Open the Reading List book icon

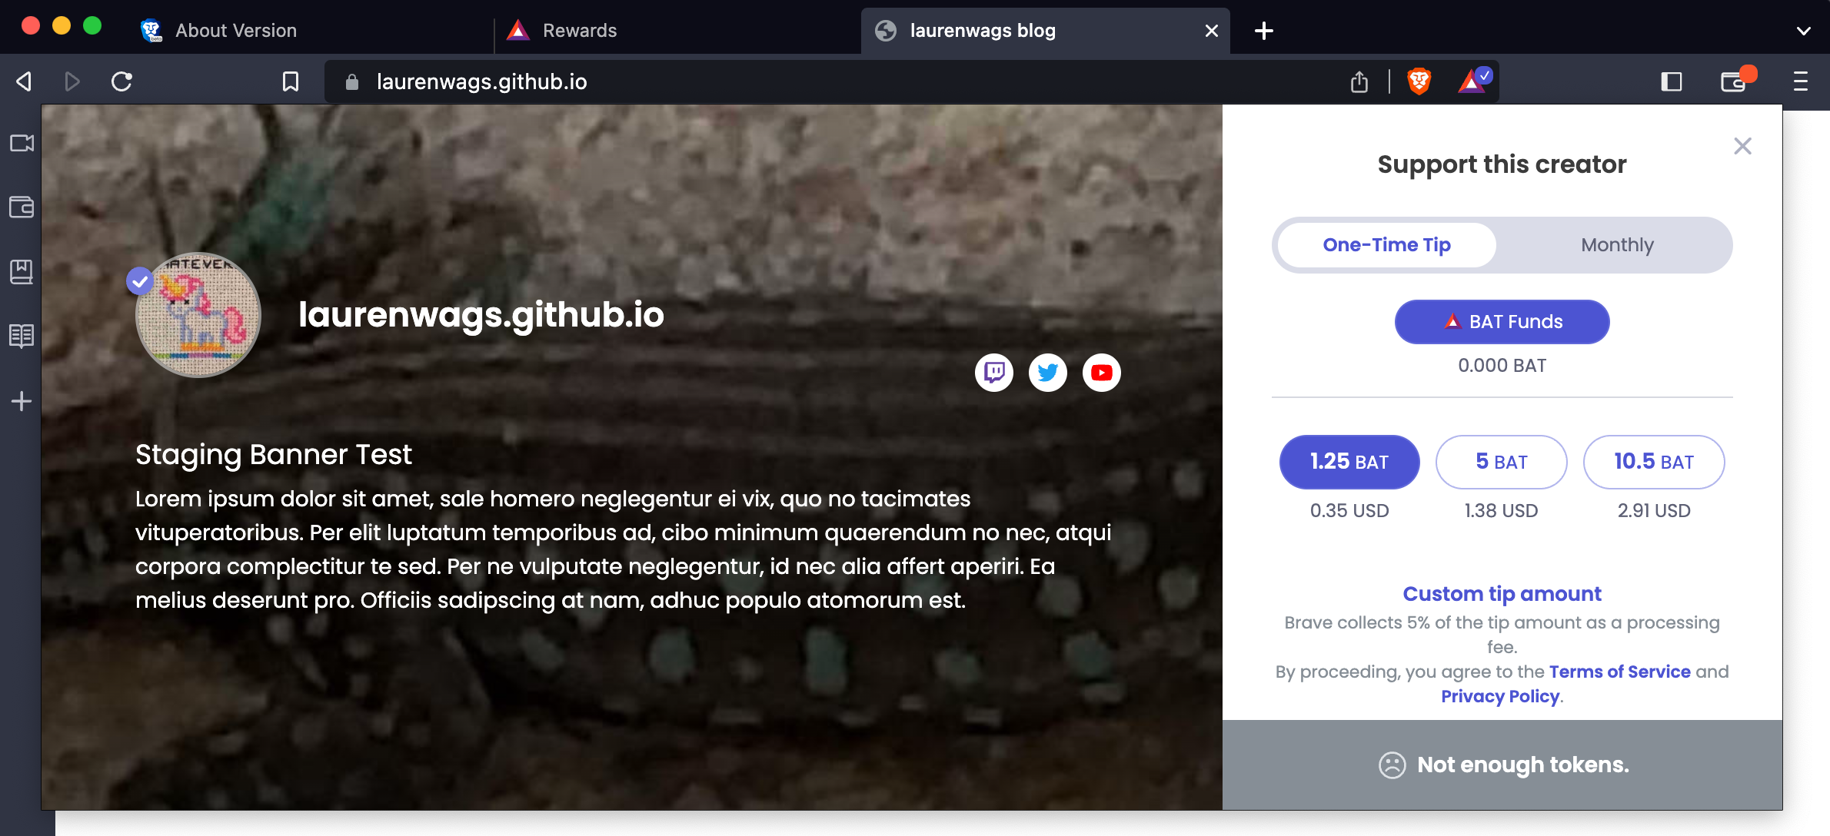(21, 335)
